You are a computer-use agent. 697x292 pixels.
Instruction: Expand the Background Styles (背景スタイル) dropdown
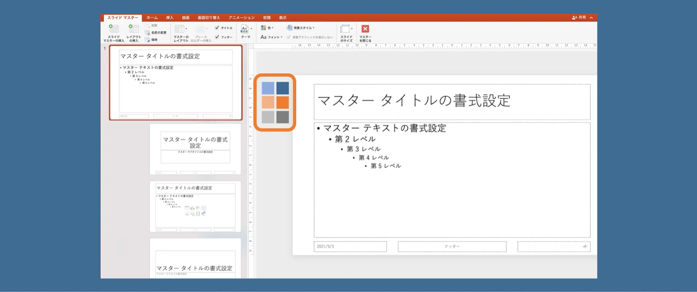(x=301, y=28)
